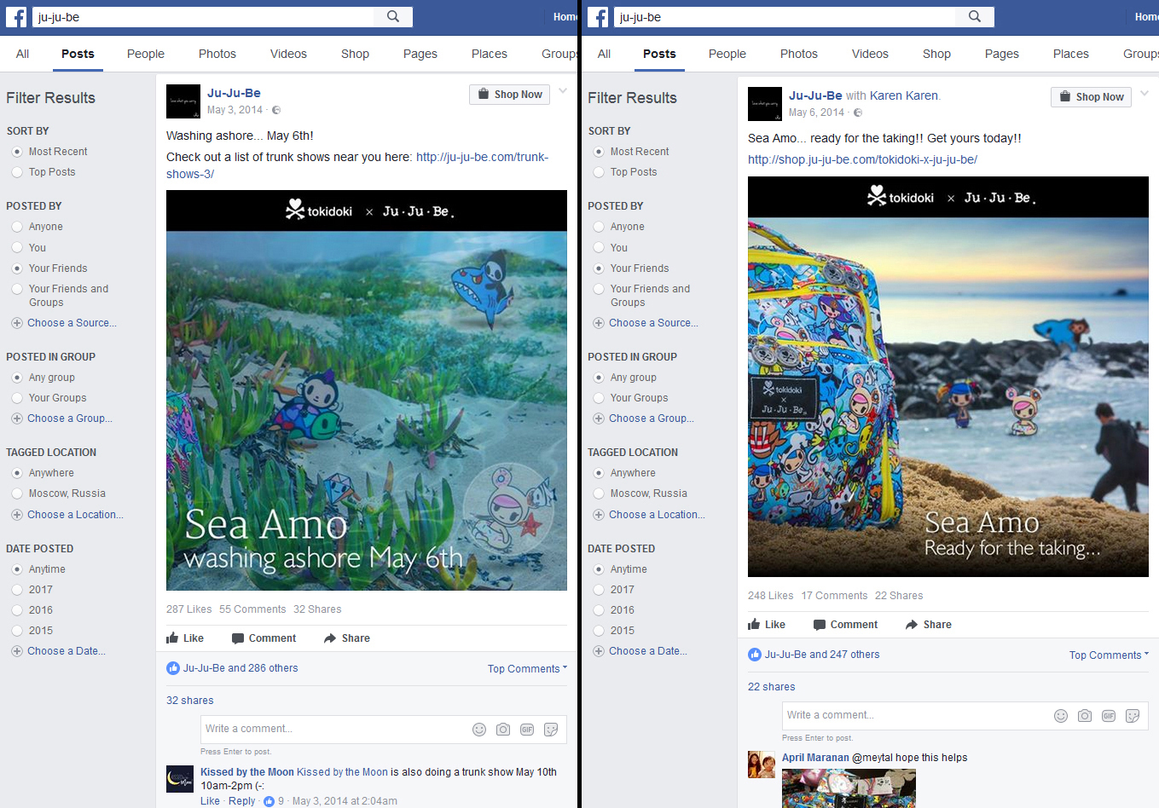Click the search magnifier in the left window
The height and width of the screenshot is (808, 1159).
(x=393, y=16)
